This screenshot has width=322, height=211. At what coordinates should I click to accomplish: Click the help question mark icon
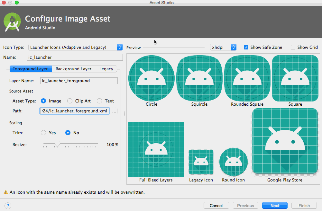(8, 206)
